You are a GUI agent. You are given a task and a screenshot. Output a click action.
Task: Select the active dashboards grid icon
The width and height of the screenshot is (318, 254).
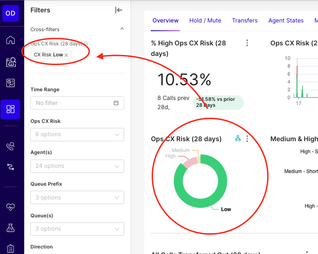pyautogui.click(x=11, y=109)
